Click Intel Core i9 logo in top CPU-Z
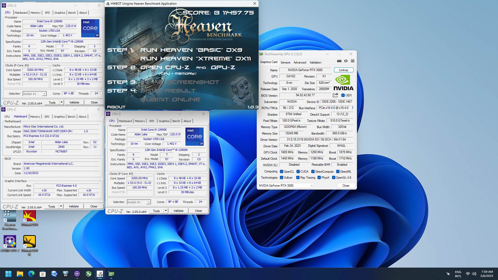This screenshot has width=498, height=280. coord(90,28)
